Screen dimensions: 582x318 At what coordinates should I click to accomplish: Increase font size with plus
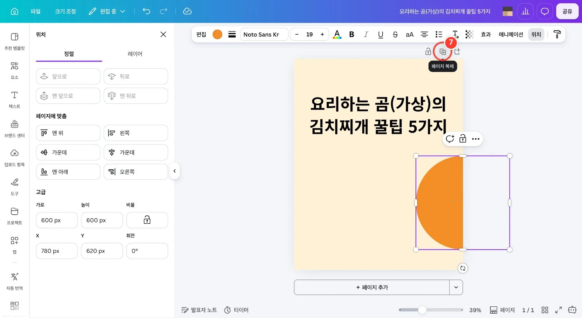pyautogui.click(x=322, y=34)
